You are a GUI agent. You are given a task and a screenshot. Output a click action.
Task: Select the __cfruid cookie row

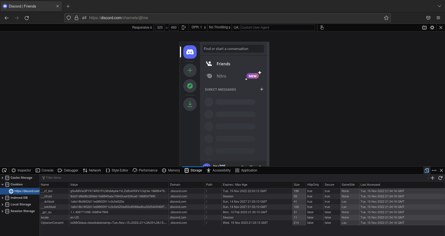[242, 196]
